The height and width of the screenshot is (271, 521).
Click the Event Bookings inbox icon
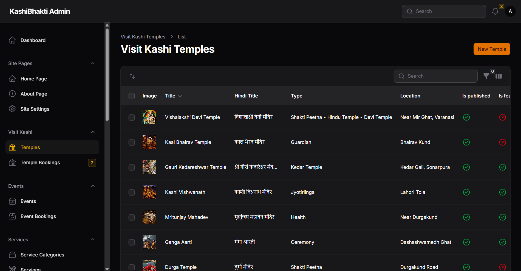click(12, 216)
